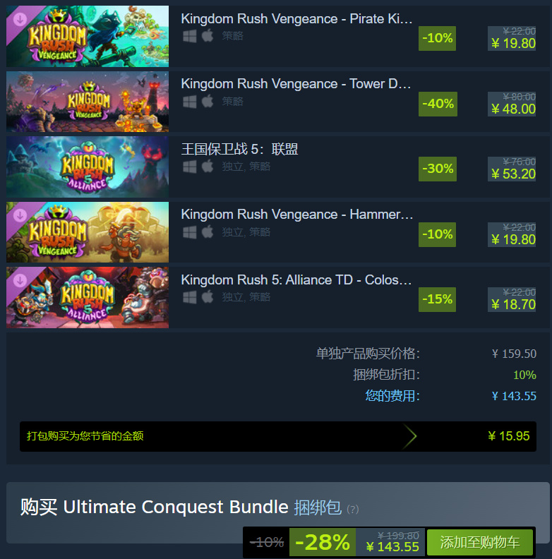Click Apple icon under 王国保卫战 5 entry

click(x=208, y=167)
